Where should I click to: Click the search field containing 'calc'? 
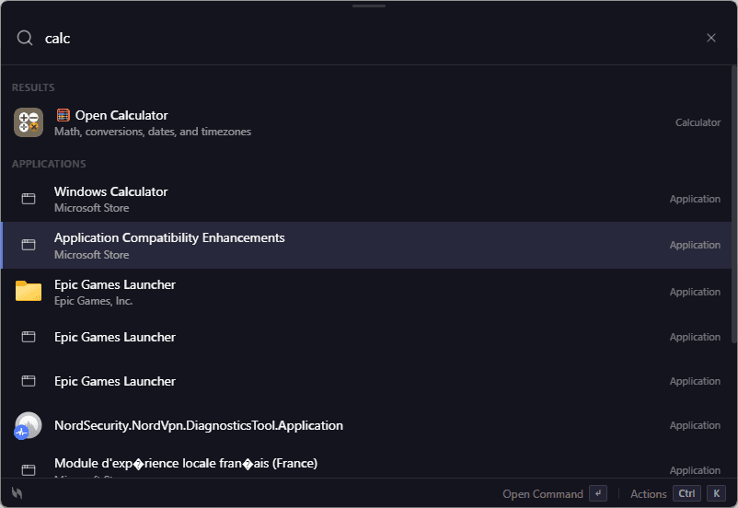[367, 38]
